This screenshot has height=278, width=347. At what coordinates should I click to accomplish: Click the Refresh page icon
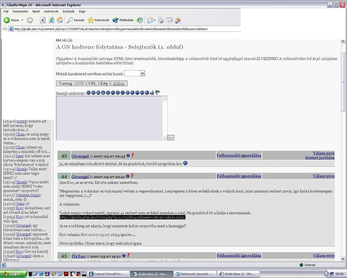point(51,20)
